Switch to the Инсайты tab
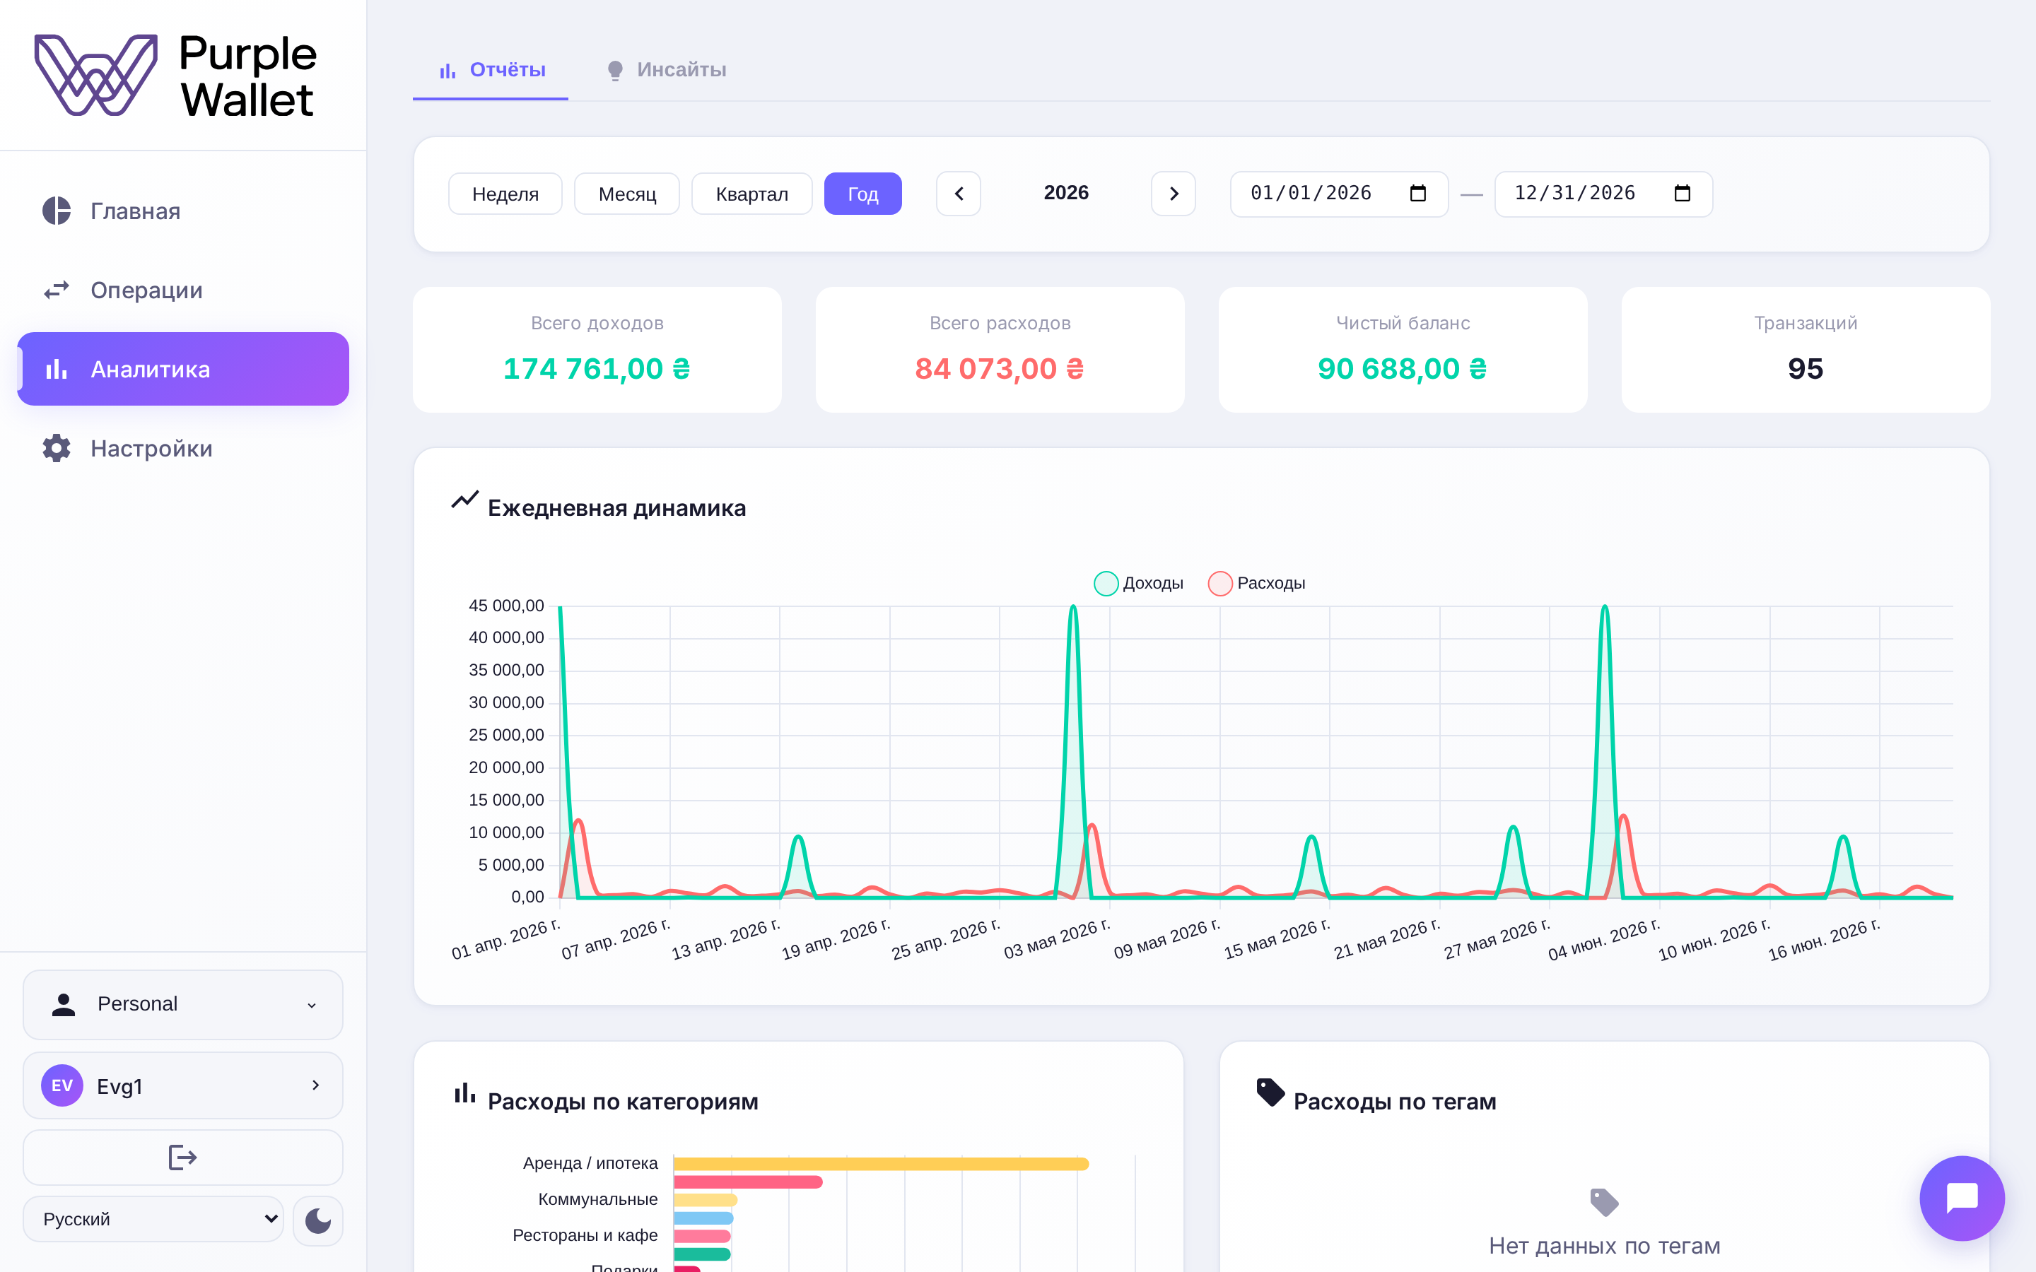The height and width of the screenshot is (1272, 2036). [x=665, y=71]
